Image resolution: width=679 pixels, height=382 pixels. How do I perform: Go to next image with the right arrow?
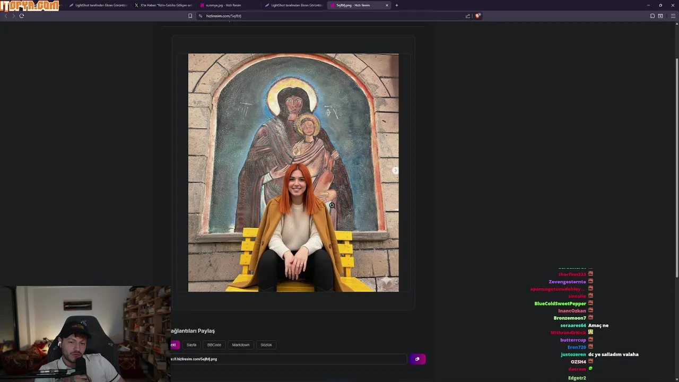click(x=395, y=170)
